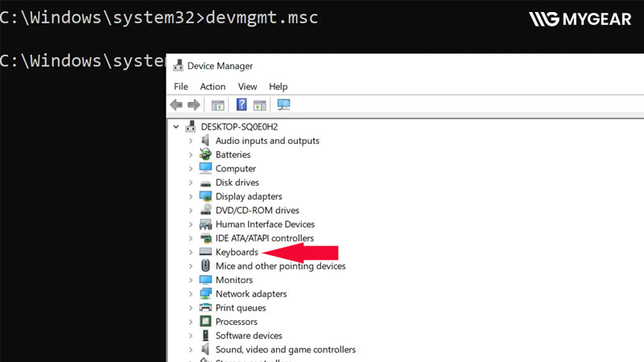Select the Disk drives label

(237, 183)
